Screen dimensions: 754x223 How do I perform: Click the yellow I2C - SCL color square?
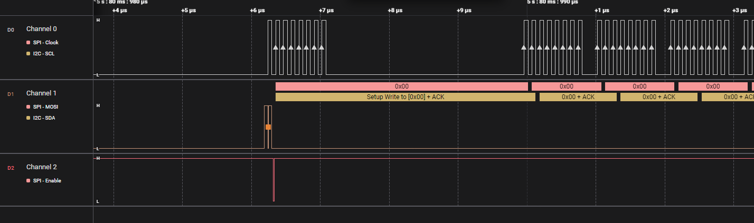[x=29, y=53]
